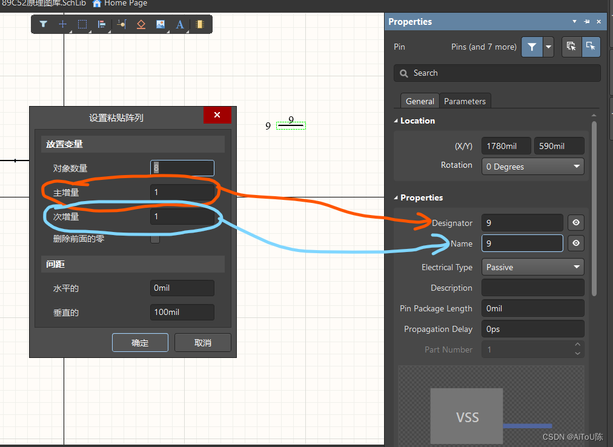Click the Place IEEE Symbol tool

[141, 24]
